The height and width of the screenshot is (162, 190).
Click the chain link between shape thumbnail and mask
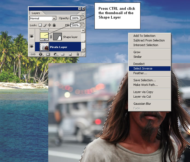click(x=51, y=37)
